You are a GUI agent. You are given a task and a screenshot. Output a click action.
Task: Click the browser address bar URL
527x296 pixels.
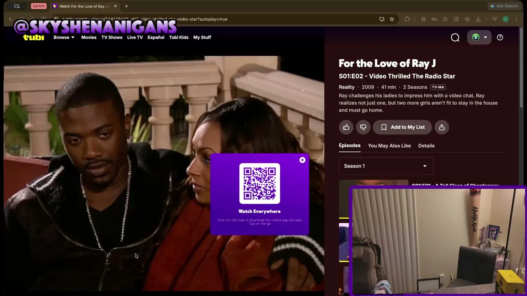pos(145,19)
